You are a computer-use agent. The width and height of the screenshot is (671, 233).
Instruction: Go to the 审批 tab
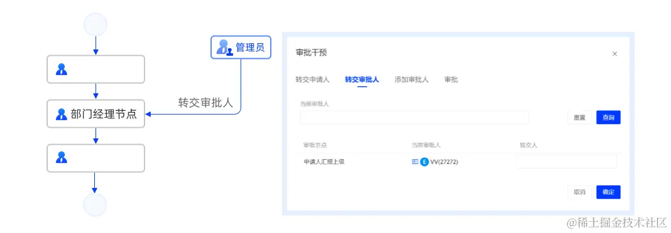pyautogui.click(x=451, y=80)
